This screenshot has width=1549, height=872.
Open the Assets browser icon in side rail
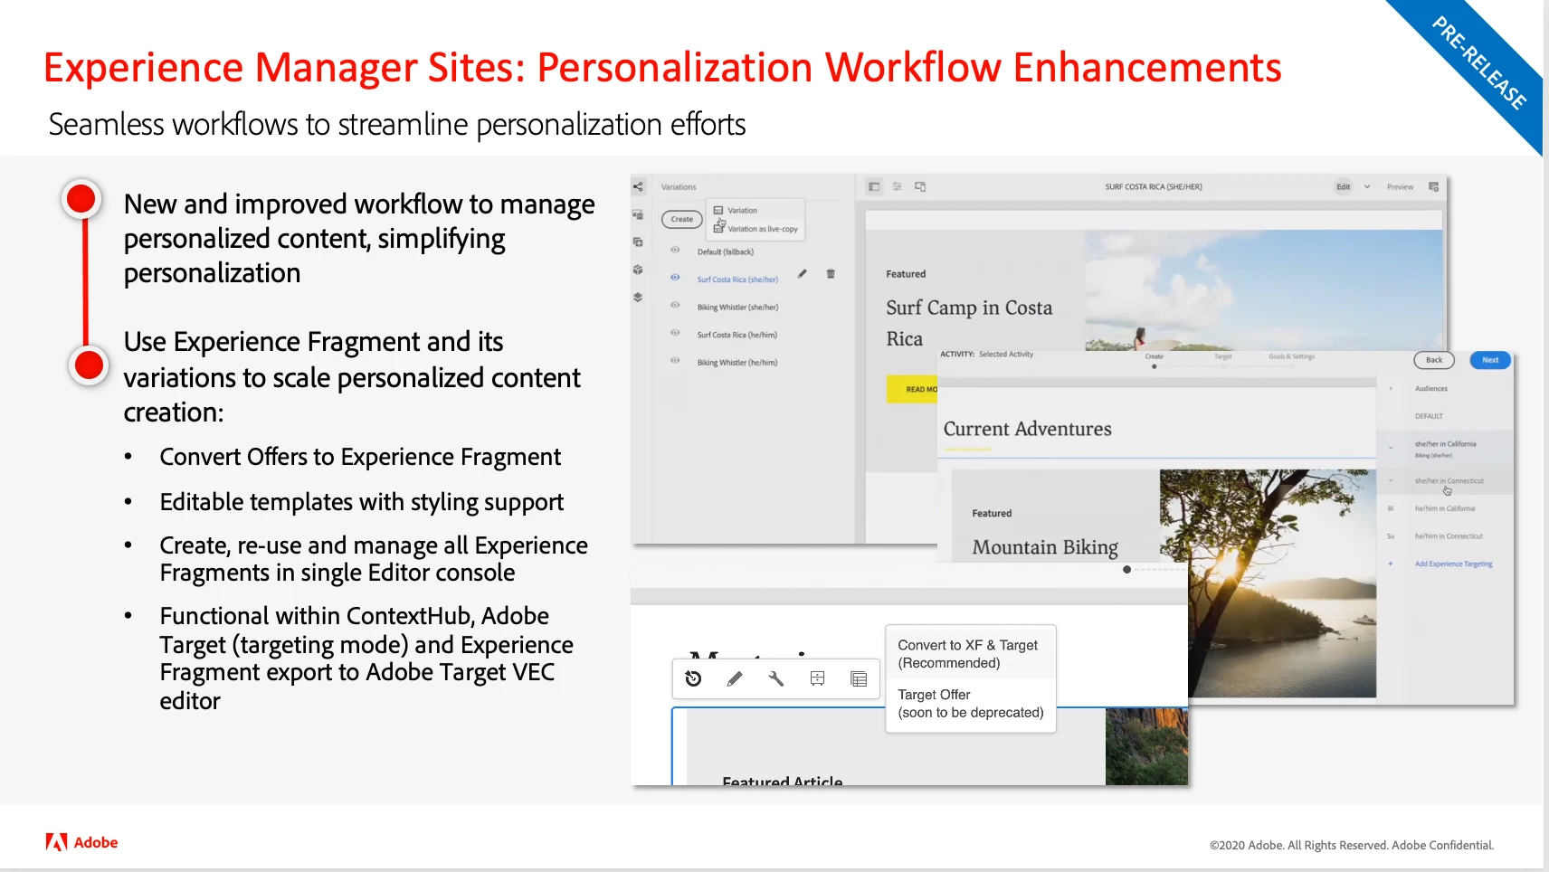click(638, 214)
